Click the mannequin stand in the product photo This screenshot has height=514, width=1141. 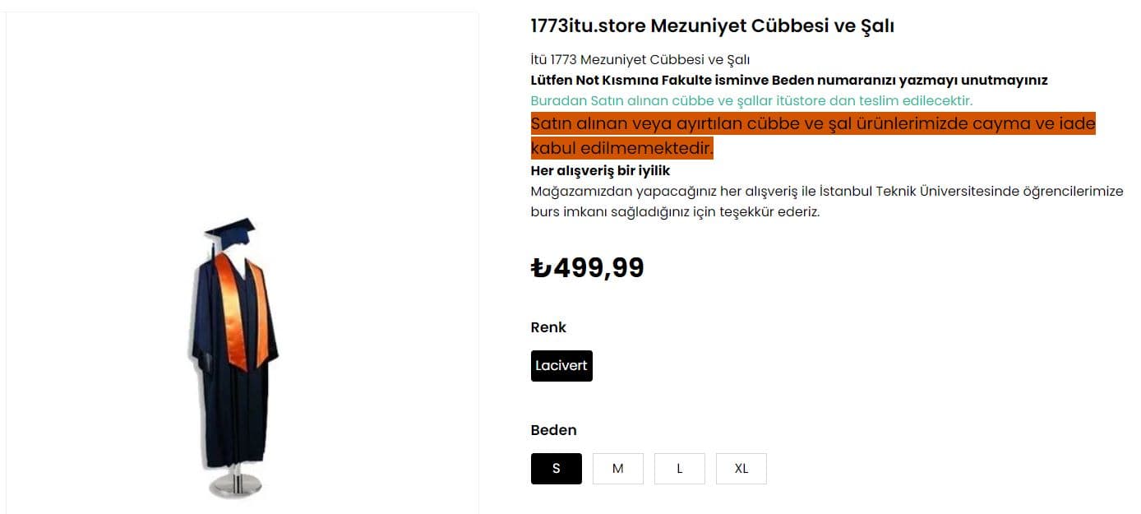point(237,485)
